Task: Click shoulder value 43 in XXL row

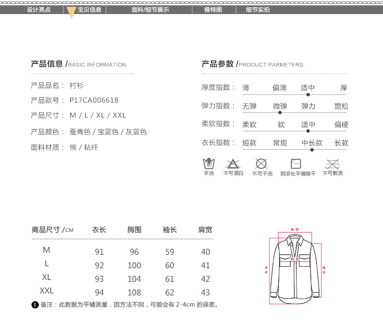Action: coord(206,292)
